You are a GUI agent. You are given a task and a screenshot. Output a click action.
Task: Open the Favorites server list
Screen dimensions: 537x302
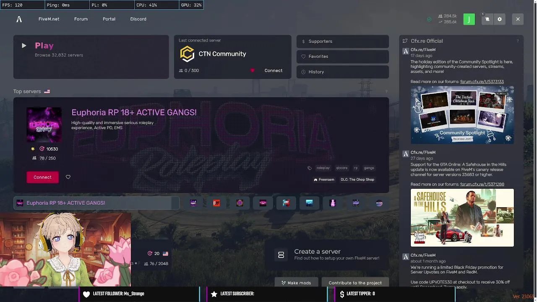[x=343, y=57]
